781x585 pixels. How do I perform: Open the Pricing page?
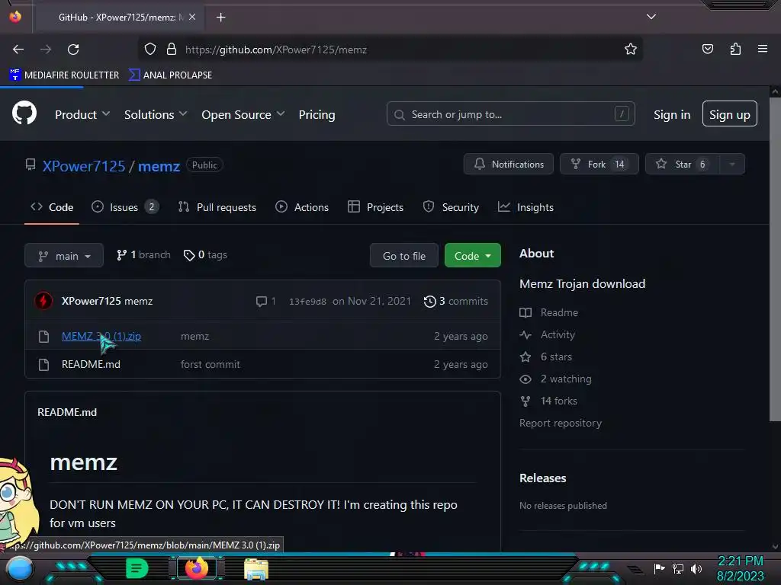(317, 114)
